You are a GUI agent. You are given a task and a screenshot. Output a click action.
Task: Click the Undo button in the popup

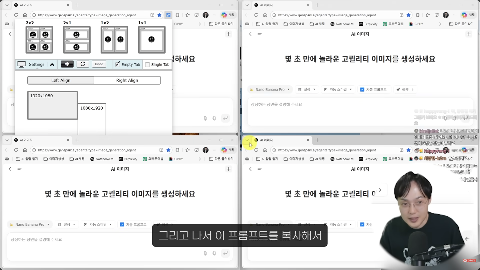tap(99, 64)
